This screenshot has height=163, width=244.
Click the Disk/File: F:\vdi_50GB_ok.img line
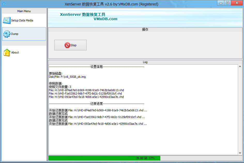pyautogui.click(x=67, y=77)
